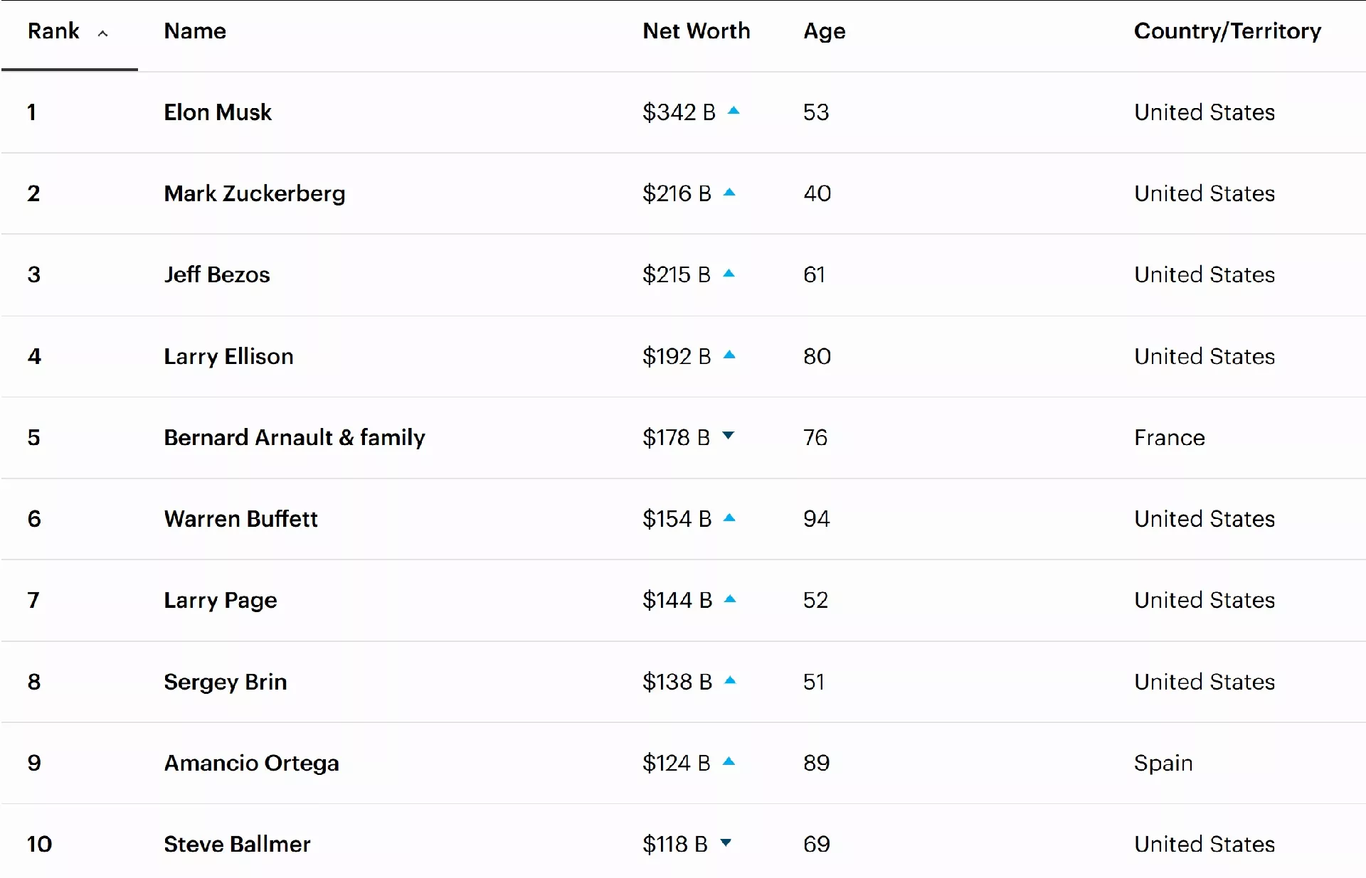Click on Amancio Ortega's name
The width and height of the screenshot is (1366, 878).
[x=251, y=763]
